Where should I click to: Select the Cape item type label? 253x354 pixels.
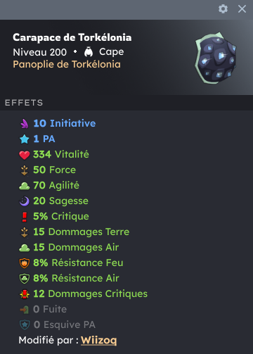[x=112, y=52]
